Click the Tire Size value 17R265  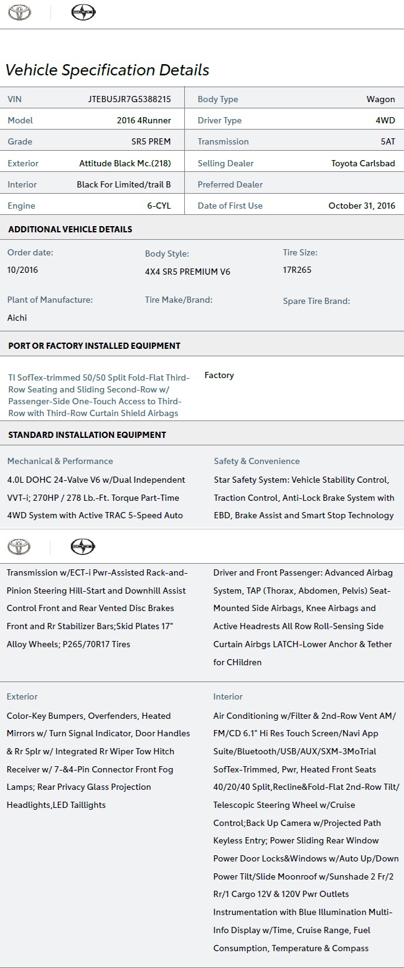pos(297,270)
